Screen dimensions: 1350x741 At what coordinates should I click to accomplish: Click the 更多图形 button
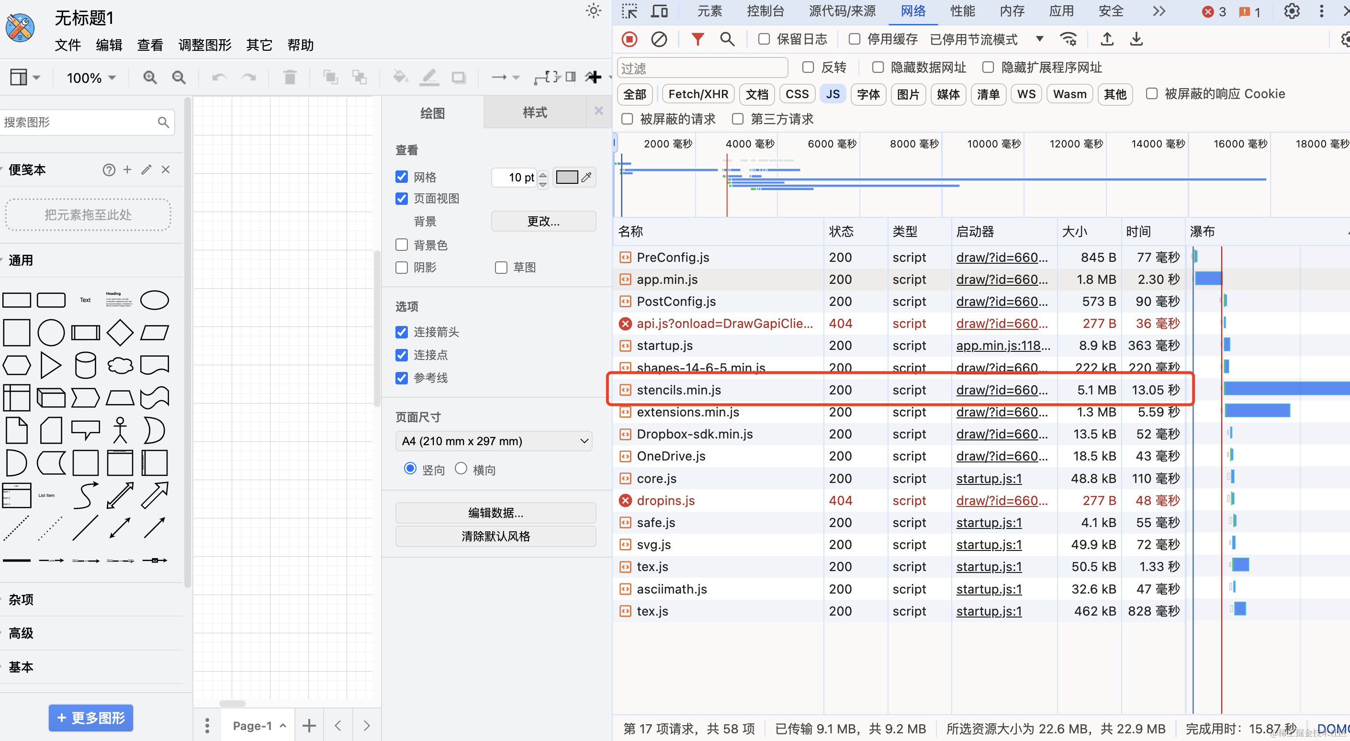click(90, 718)
